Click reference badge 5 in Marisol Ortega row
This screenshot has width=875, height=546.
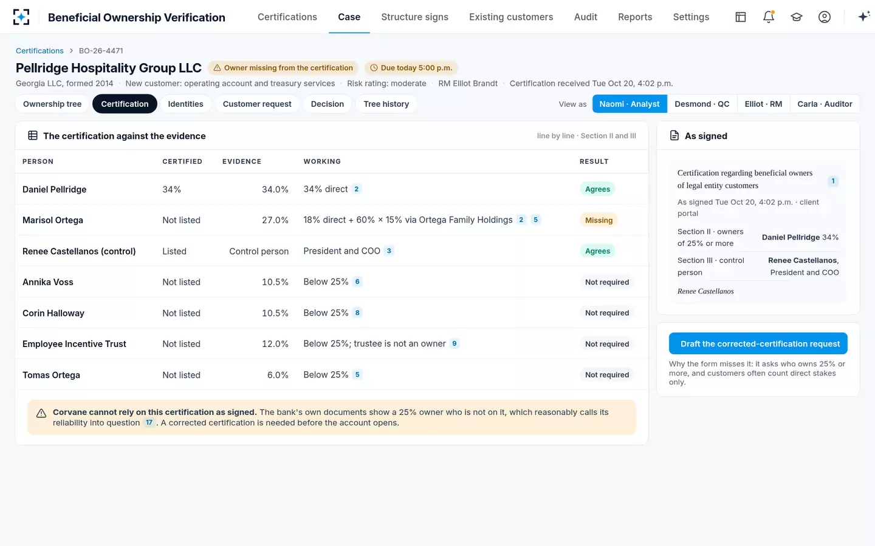point(535,220)
